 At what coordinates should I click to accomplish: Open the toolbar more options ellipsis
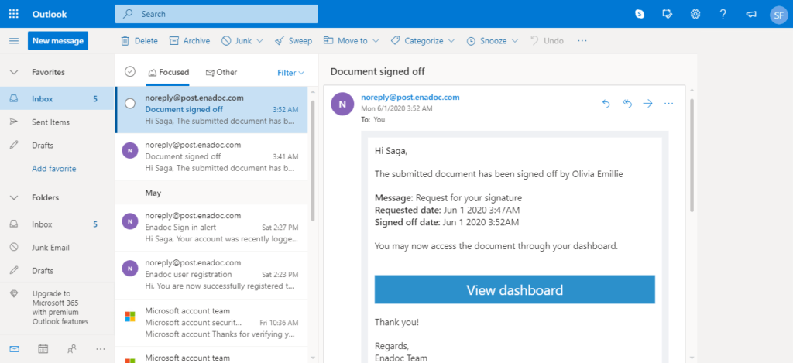(x=582, y=41)
